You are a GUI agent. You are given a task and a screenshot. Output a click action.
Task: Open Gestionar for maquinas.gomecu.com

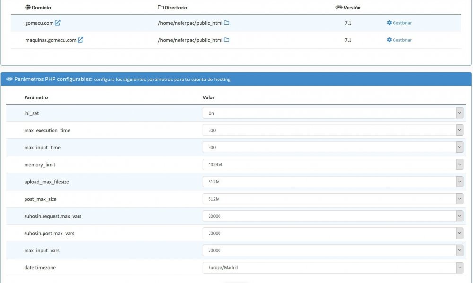click(403, 40)
